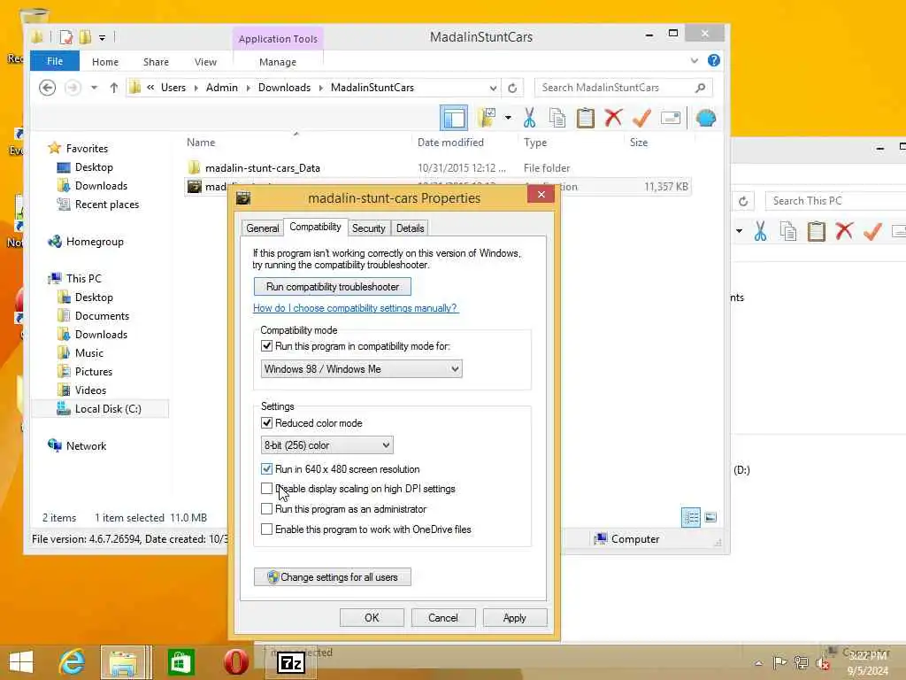Click Run compatibility troubleshooter button
This screenshot has width=906, height=680.
tap(333, 287)
